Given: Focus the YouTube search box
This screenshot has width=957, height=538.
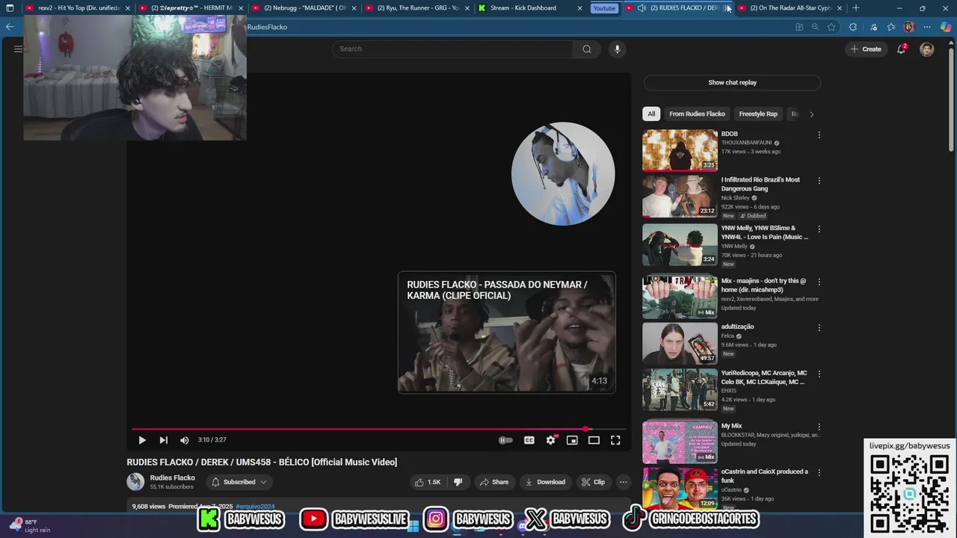Looking at the screenshot, I should click(452, 49).
